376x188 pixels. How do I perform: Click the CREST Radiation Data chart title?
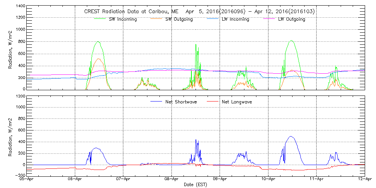point(200,12)
